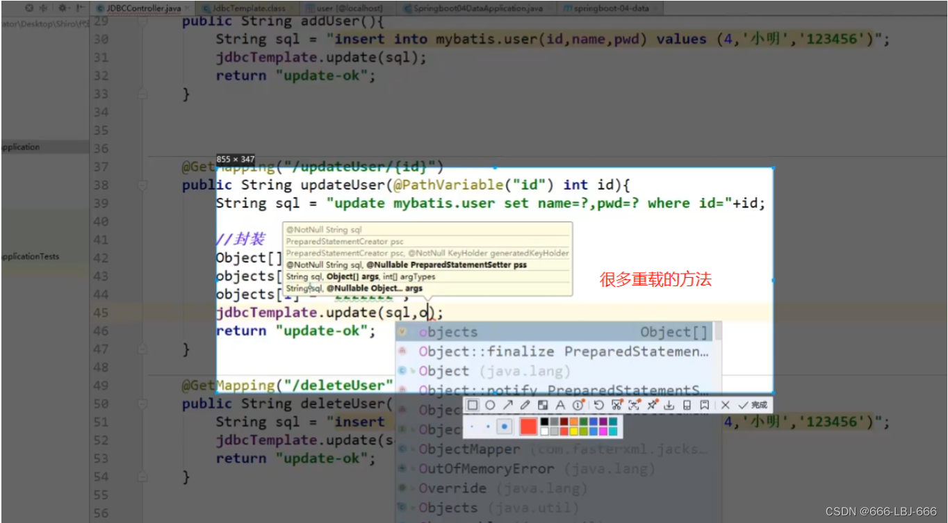The width and height of the screenshot is (948, 523).
Task: Click the return "update-ok" text on line 46
Action: [x=295, y=331]
